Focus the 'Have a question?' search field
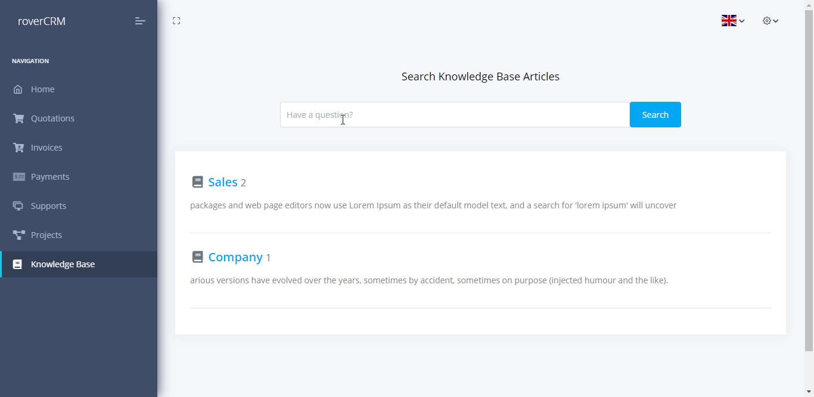814x397 pixels. tap(455, 115)
